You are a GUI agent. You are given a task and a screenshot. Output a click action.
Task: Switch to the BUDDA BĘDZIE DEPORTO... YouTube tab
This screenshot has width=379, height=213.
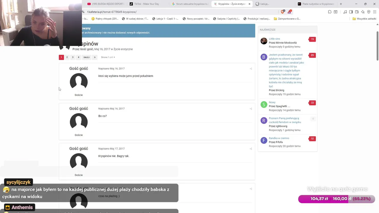click(x=106, y=4)
